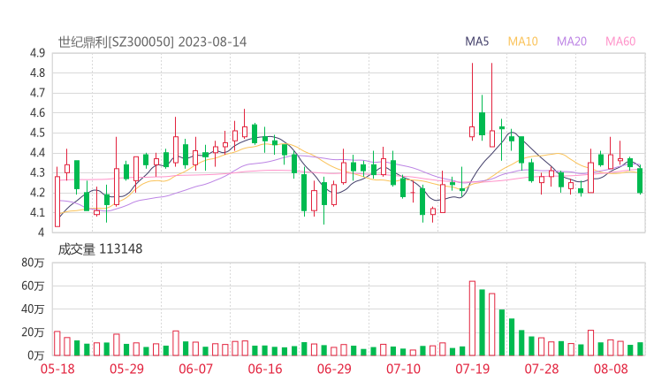Click the 成交量 113148 volume label

pos(100,249)
